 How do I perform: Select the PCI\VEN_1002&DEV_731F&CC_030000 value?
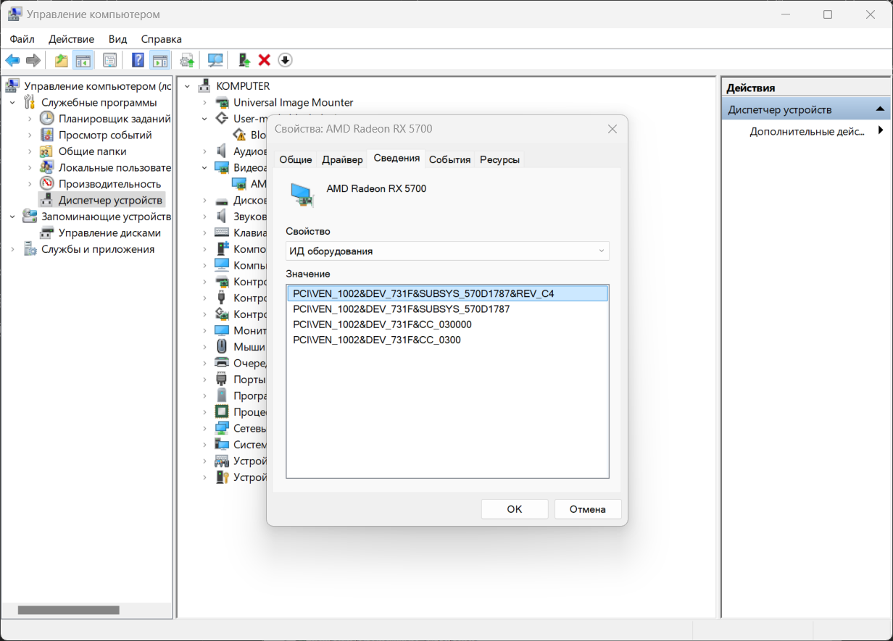382,324
